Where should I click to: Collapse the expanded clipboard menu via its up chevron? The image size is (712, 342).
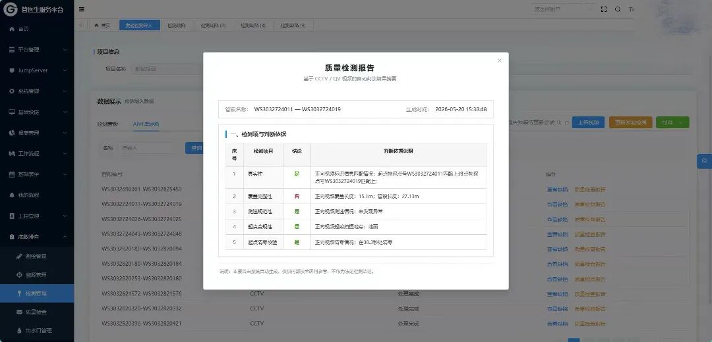[x=65, y=237]
